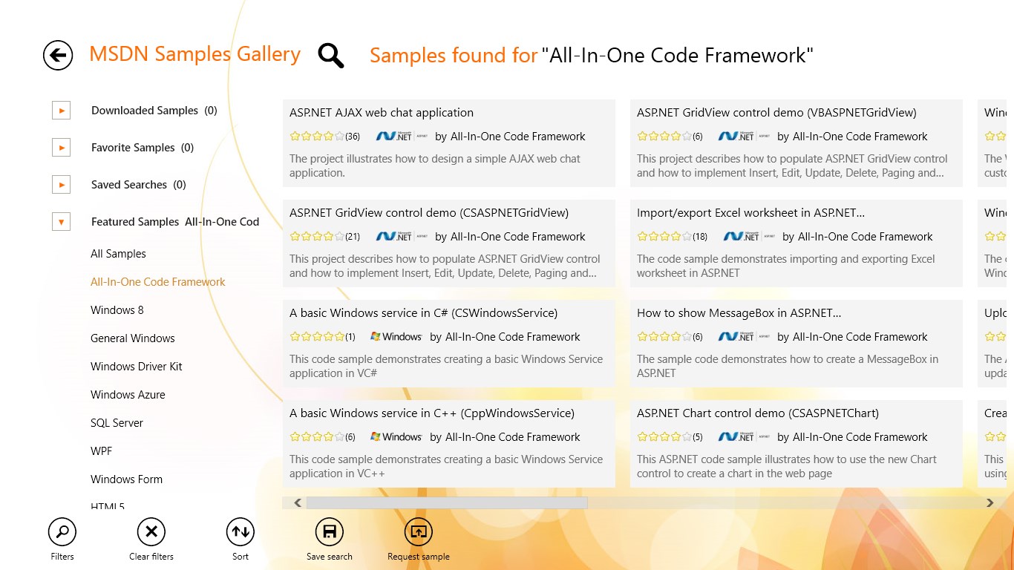The width and height of the screenshot is (1014, 570).
Task: Click the .NET logo on the AJAX web chat card
Action: [402, 137]
